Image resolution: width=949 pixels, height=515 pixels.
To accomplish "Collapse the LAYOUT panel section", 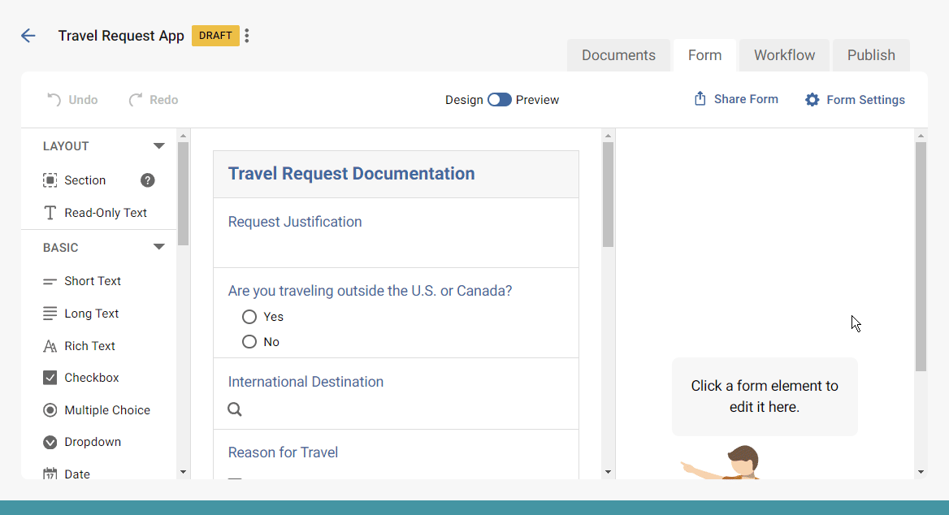I will pyautogui.click(x=158, y=145).
